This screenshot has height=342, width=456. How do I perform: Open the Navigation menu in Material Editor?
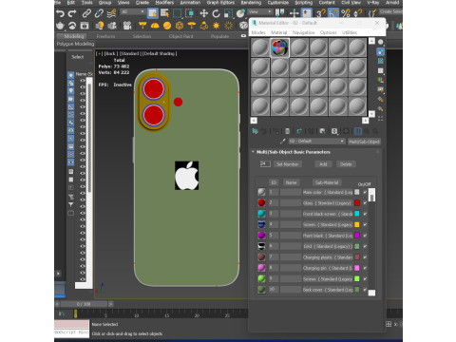pyautogui.click(x=303, y=32)
